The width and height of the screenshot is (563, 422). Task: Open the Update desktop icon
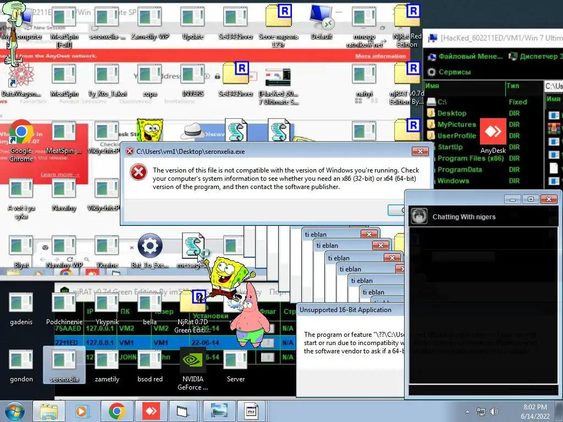193,22
